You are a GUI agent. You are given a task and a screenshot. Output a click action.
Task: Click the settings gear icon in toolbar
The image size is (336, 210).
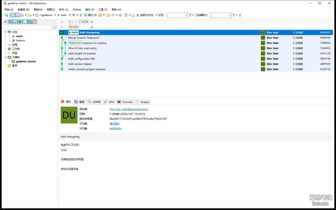(x=120, y=15)
